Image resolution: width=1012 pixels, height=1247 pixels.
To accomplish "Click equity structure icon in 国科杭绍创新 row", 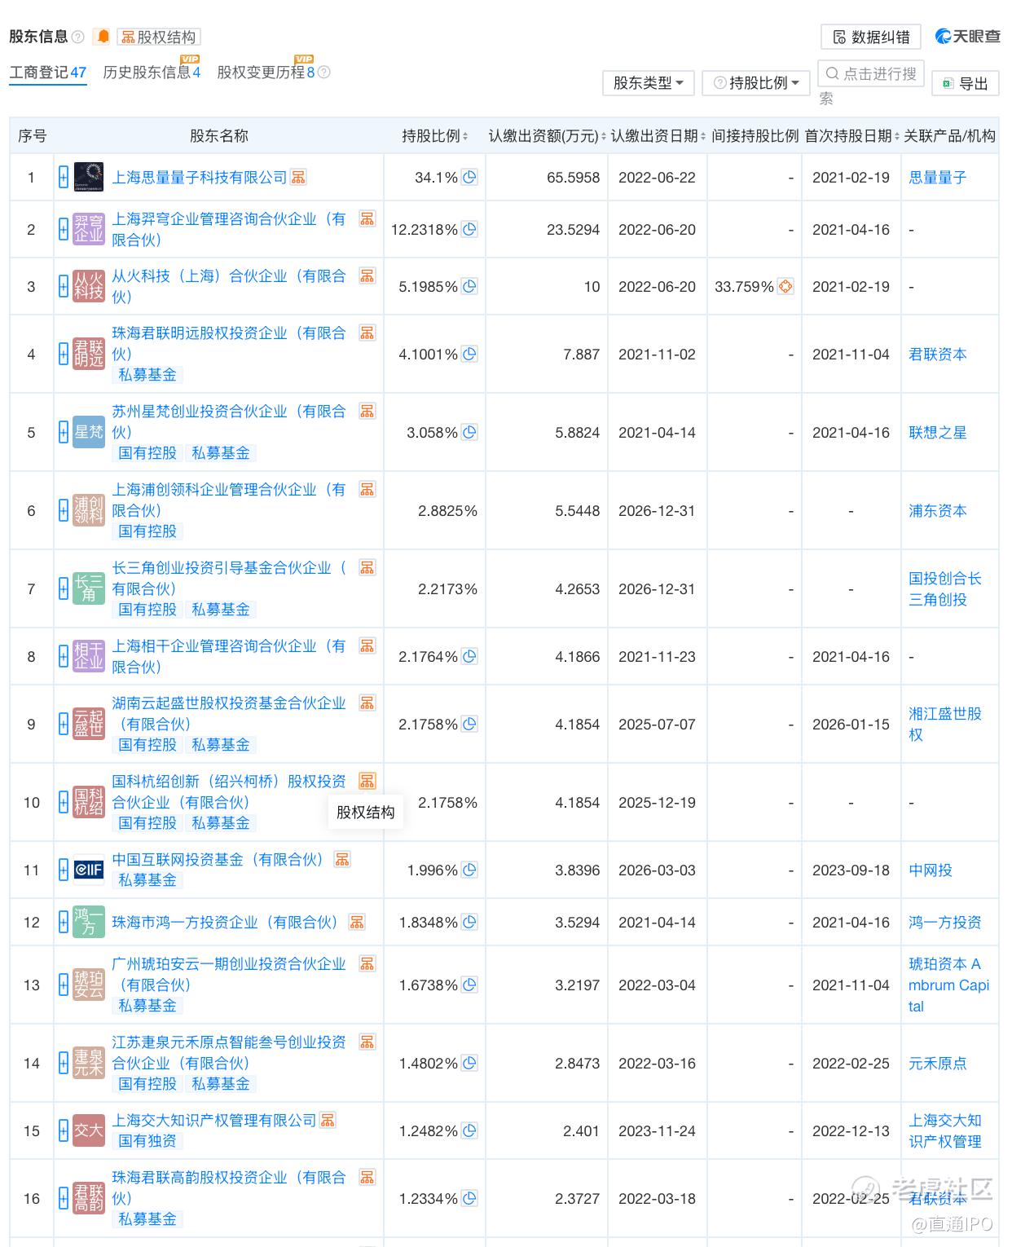I will pyautogui.click(x=367, y=781).
